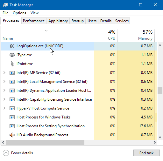Viewport: 163px width, 161px height.
Task: Click the 0.6 MB memory value
Action: click(147, 82)
